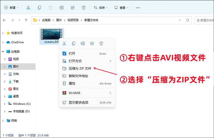This screenshot has height=138, width=214.
Task: Click the copy icon in the context menu
Action: tap(74, 43)
